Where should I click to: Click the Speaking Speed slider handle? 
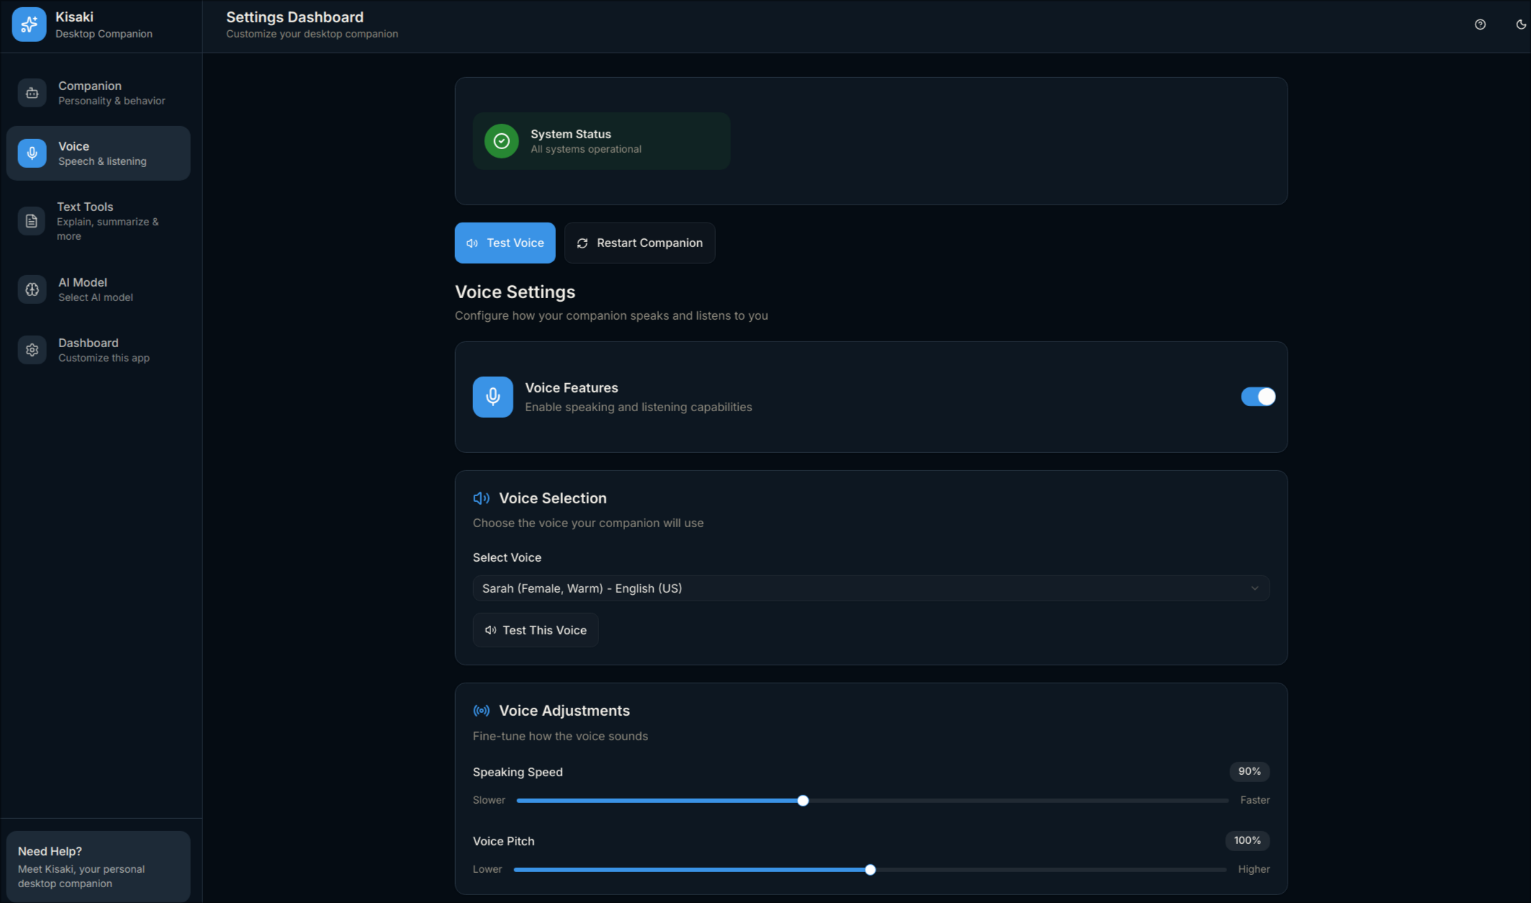(803, 801)
